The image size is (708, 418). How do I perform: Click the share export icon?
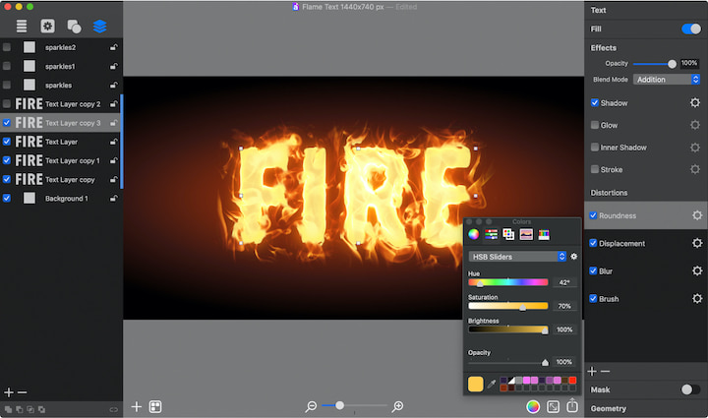tap(572, 405)
